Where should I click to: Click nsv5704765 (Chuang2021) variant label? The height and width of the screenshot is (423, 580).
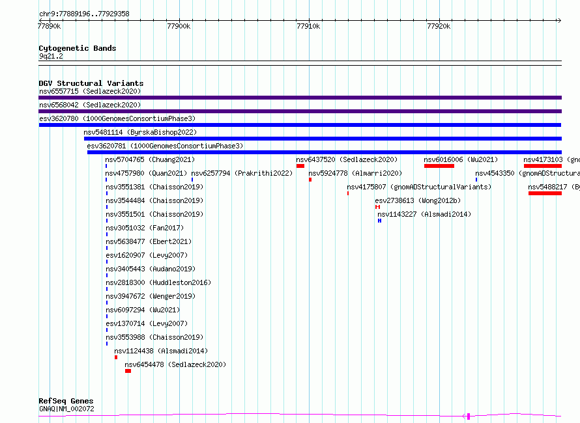click(150, 159)
